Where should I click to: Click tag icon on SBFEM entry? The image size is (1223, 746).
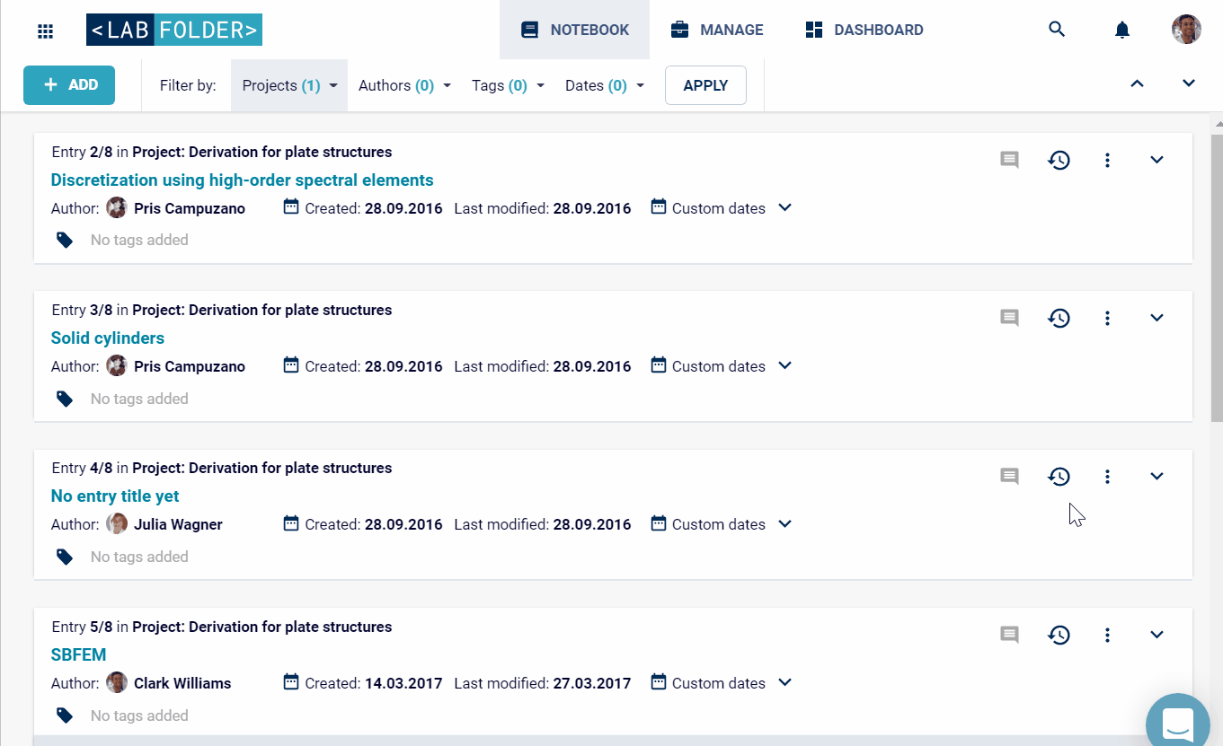(65, 715)
